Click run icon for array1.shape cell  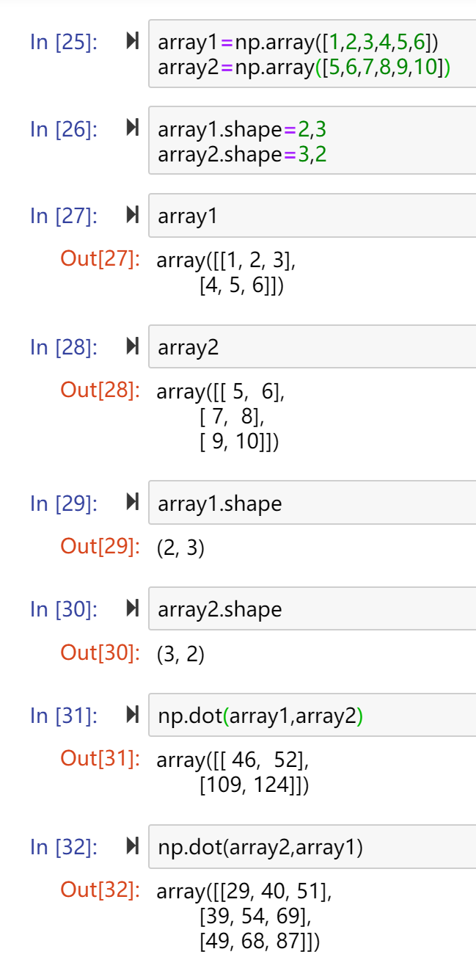(x=132, y=503)
